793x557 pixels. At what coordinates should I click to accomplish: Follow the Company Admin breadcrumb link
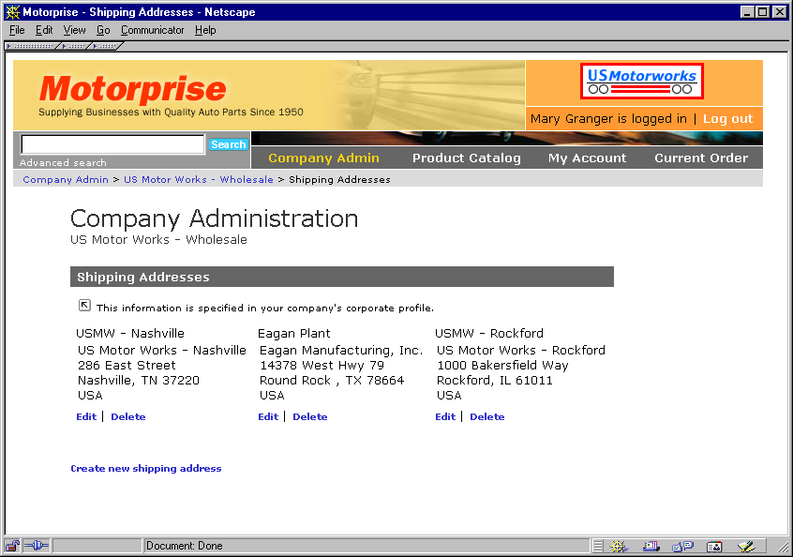(66, 180)
